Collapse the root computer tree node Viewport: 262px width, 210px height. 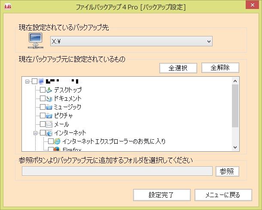point(27,81)
